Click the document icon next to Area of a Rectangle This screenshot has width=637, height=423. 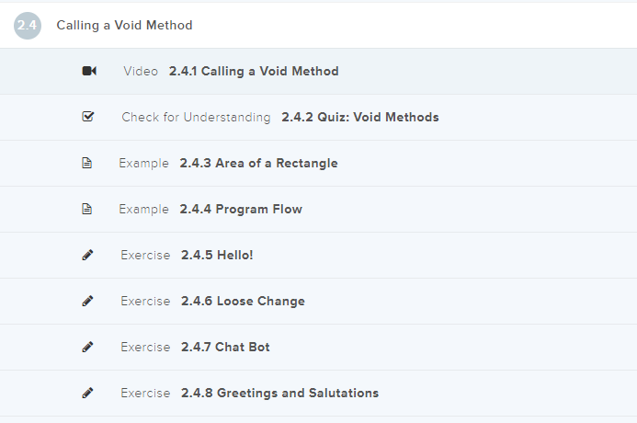[87, 163]
